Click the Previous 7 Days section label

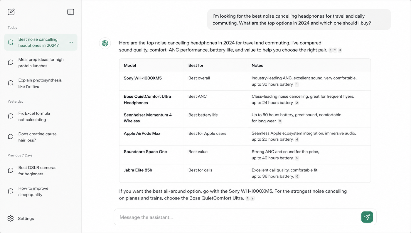coord(20,155)
